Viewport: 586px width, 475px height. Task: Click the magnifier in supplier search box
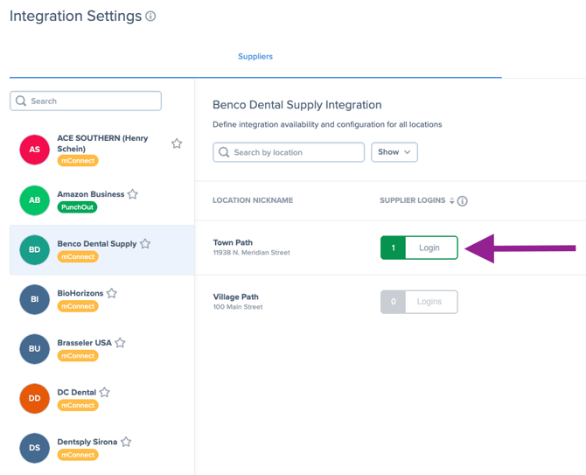point(21,101)
